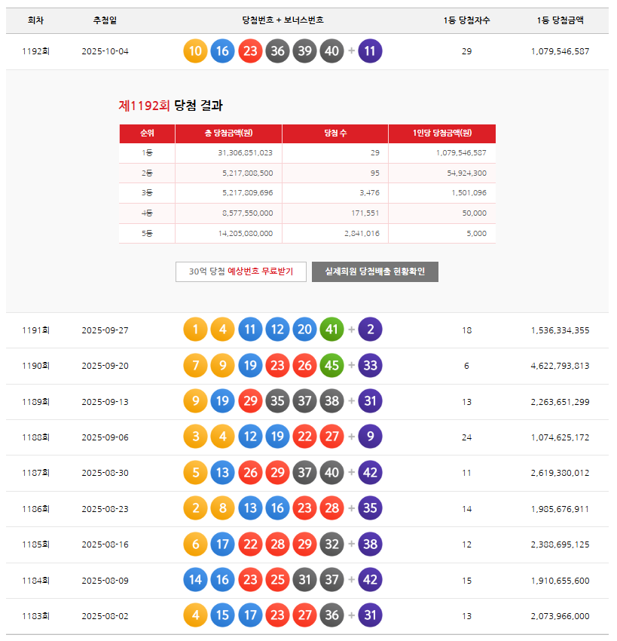Click the green ball 41 in 1191회 row
This screenshot has height=641, width=617.
(332, 330)
